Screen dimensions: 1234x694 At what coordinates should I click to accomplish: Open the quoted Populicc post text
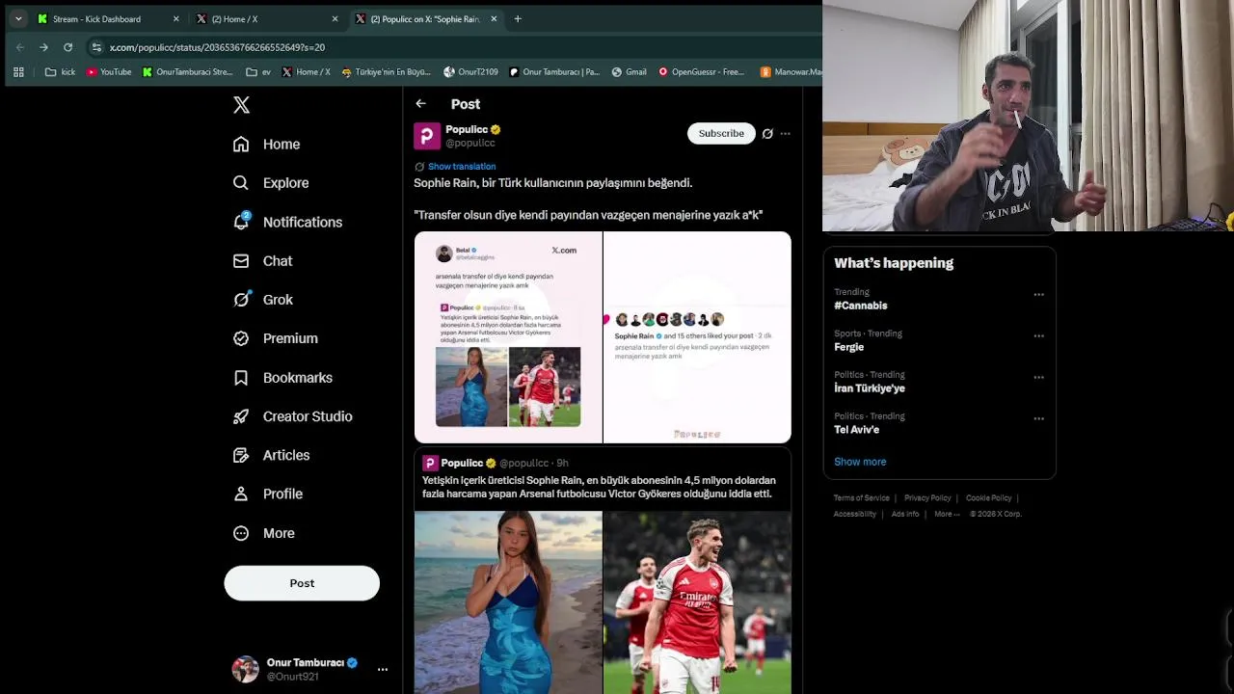(599, 487)
